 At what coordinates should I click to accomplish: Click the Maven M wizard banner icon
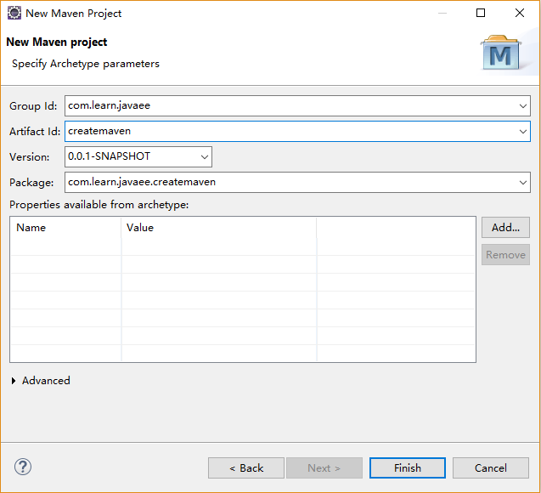coord(500,53)
